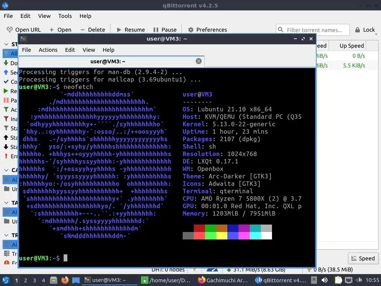This screenshot has height=286, width=381.
Task: Click the Up Speed column header
Action: pos(352,46)
